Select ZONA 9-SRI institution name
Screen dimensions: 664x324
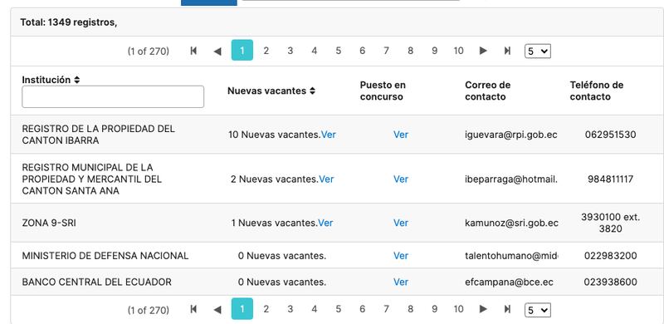pos(49,223)
